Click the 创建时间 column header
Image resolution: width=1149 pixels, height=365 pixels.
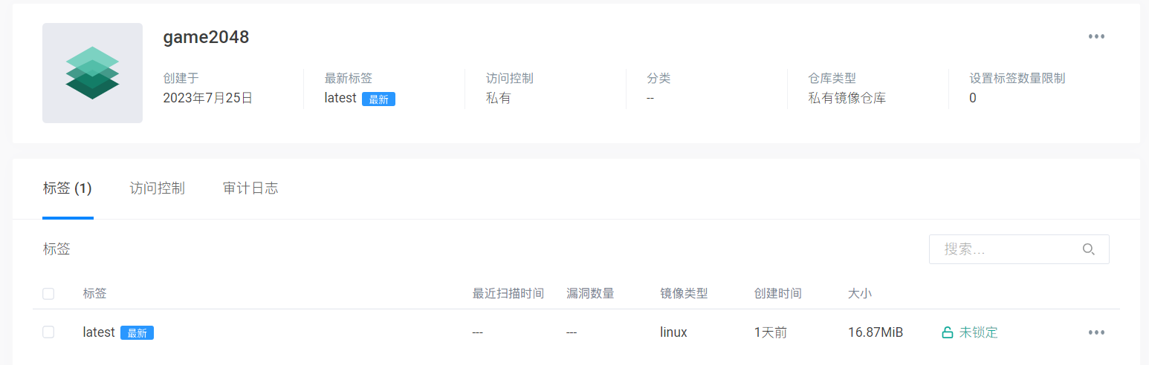click(x=777, y=294)
